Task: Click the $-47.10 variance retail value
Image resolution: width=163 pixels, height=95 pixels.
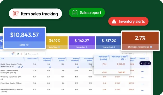Action: point(131,77)
